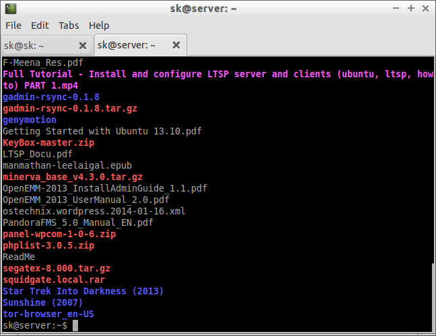The image size is (436, 336).
Task: Click minerva_base_v4.3.0.tar.gz file name
Action: click(x=73, y=177)
